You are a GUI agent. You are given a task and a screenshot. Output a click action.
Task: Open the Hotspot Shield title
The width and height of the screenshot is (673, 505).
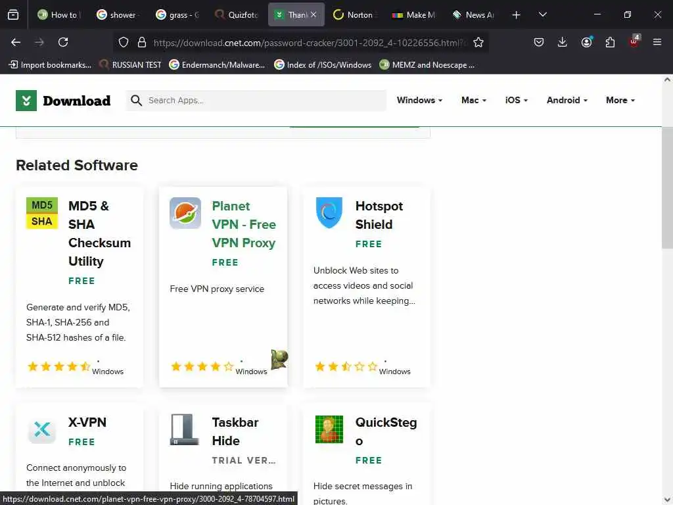tap(379, 215)
